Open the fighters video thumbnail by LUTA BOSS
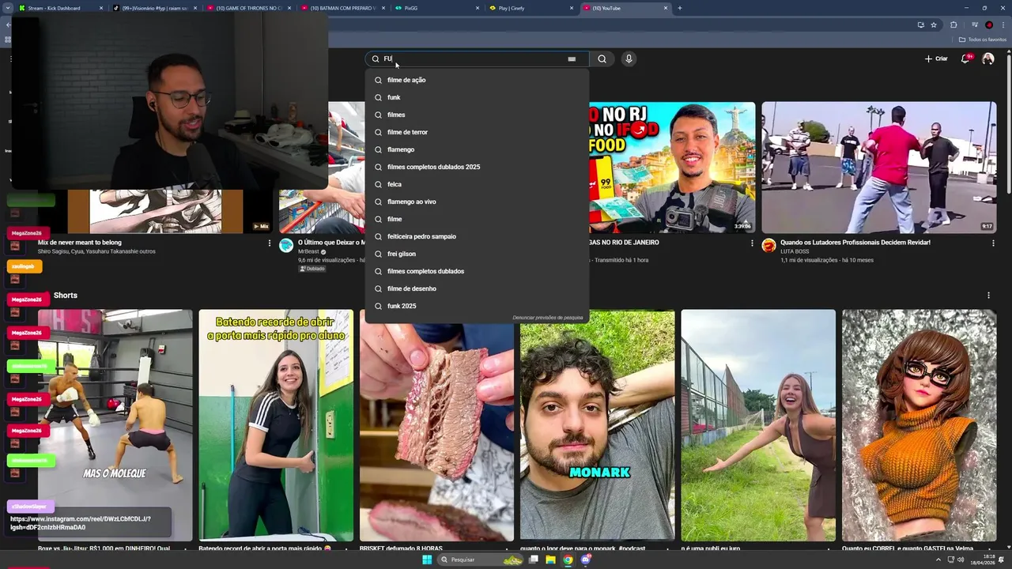 [878, 168]
